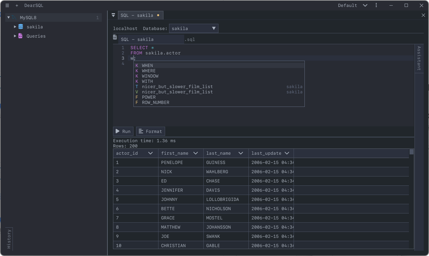Viewport: 429px width, 256px height.
Task: Switch to the SQL – sakila tab
Action: coord(140,15)
